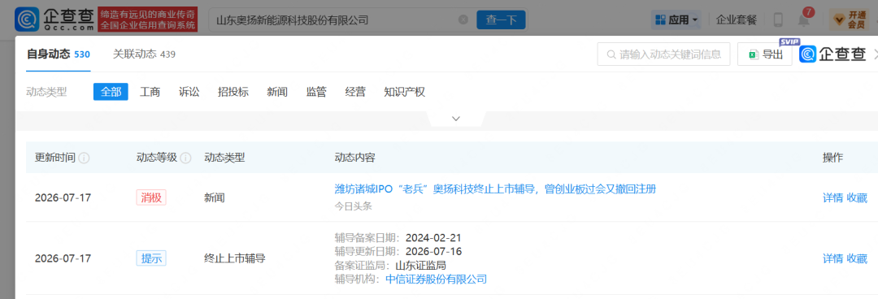The height and width of the screenshot is (299, 878).
Task: Click the 动态类型 column header
Action: [x=224, y=158]
